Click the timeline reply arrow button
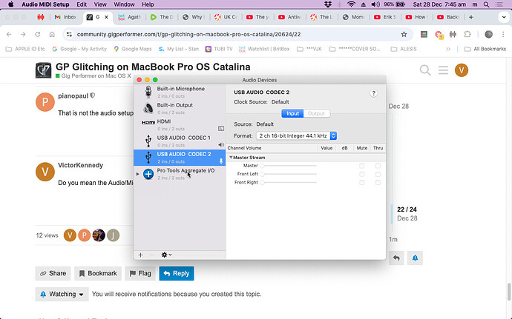 pyautogui.click(x=396, y=258)
